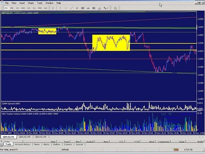Viewport: 205px width, 154px height.
Task: Toggle the W1 timeframe button
Action: coord(46,8)
